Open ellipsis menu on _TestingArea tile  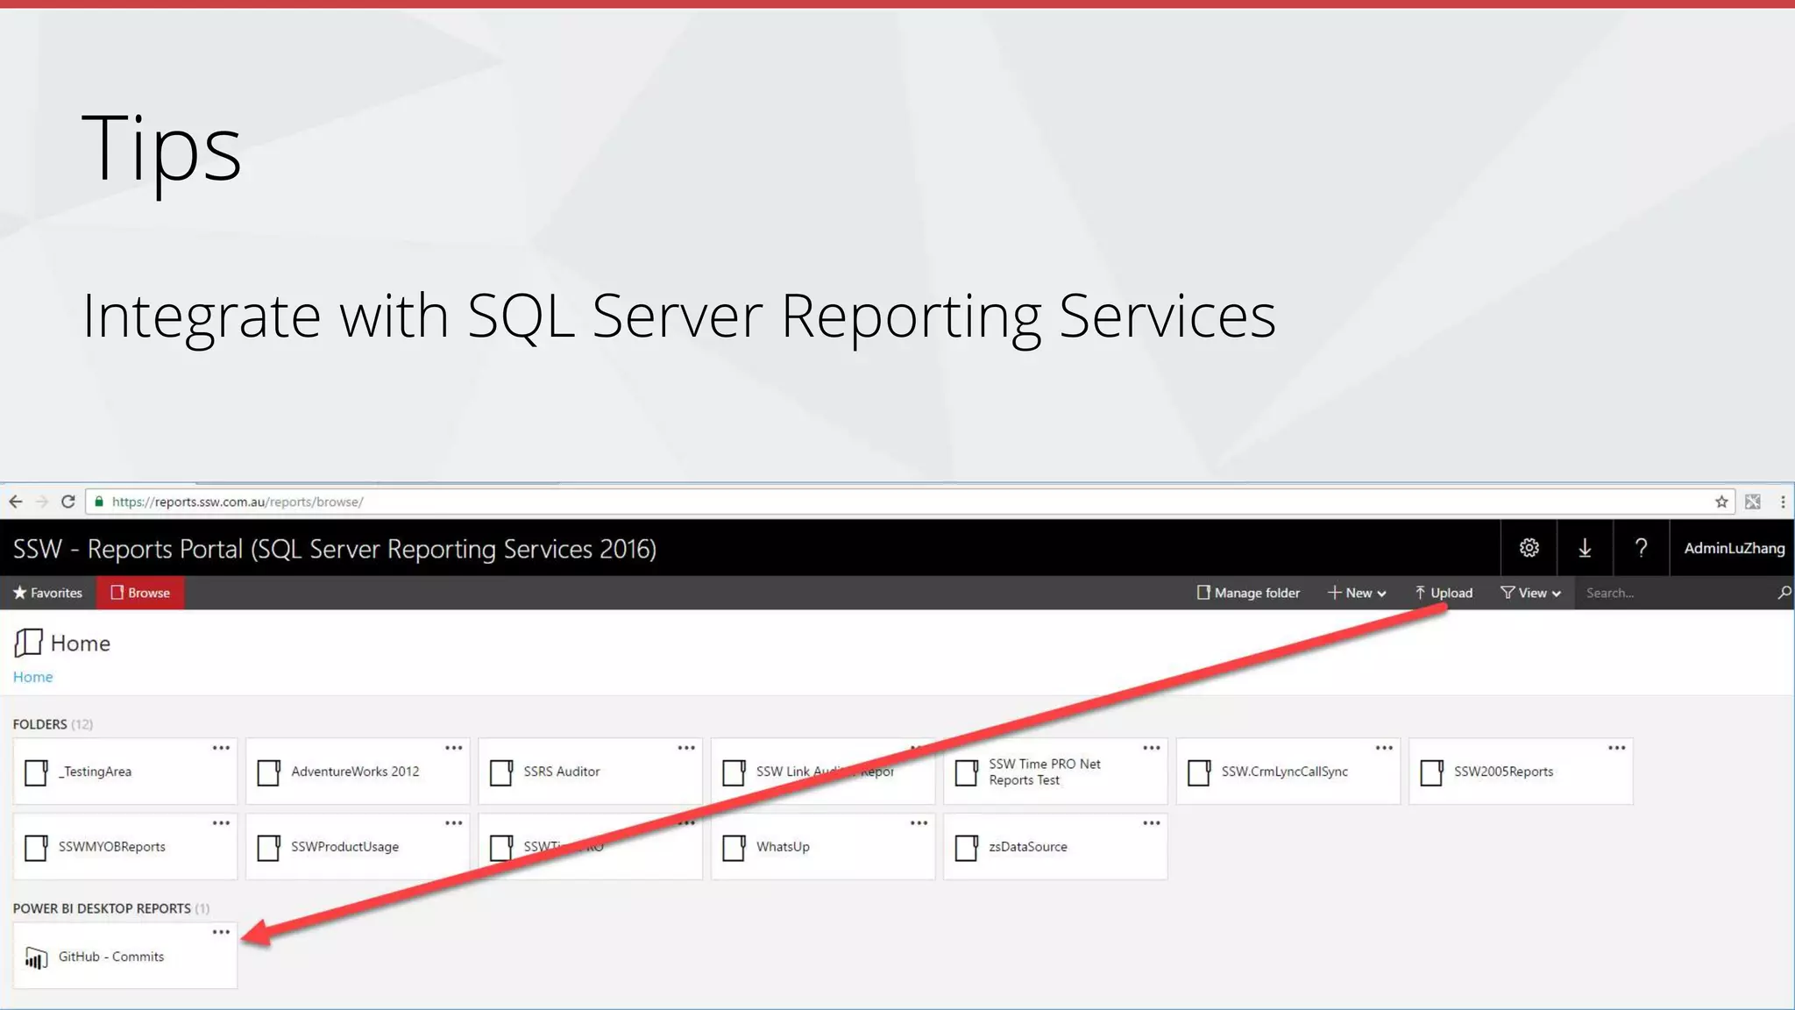point(221,748)
